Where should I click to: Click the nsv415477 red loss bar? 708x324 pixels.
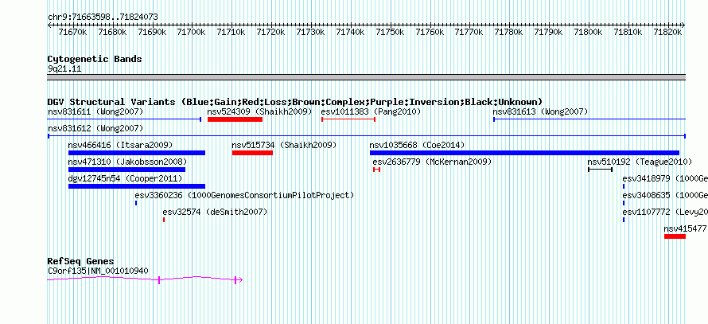point(675,236)
